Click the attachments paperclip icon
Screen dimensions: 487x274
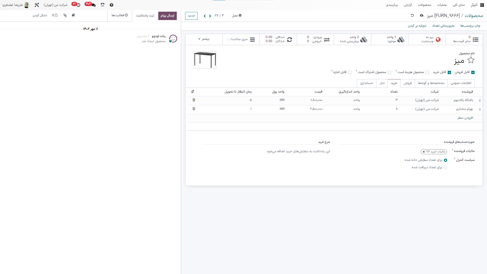65,15
